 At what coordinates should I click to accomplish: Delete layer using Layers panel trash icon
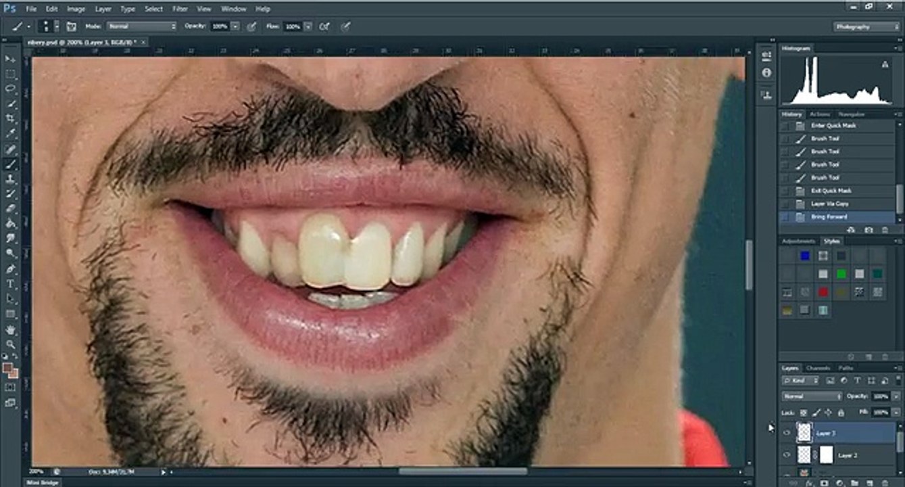click(x=885, y=483)
